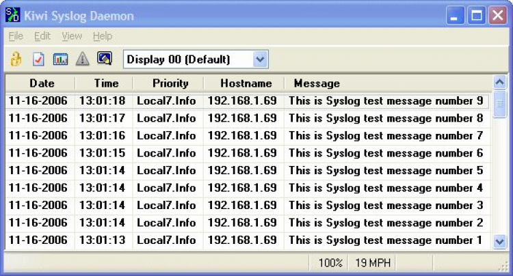Click the padlock icon in the toolbar
This screenshot has height=276, width=513.
point(16,59)
